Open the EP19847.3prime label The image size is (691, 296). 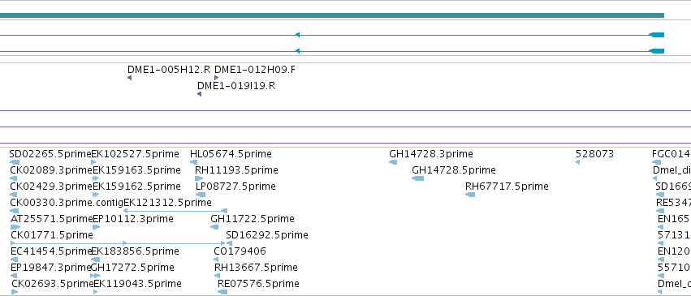point(50,268)
